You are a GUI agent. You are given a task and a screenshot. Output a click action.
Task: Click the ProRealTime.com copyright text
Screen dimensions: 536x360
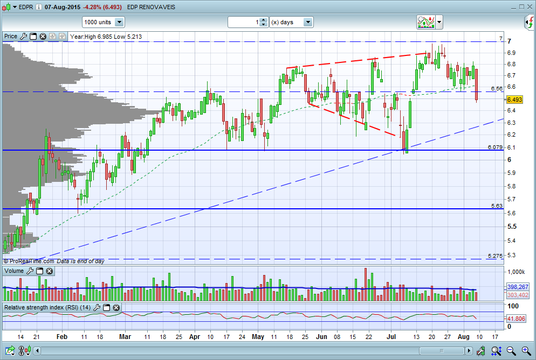tap(29, 261)
